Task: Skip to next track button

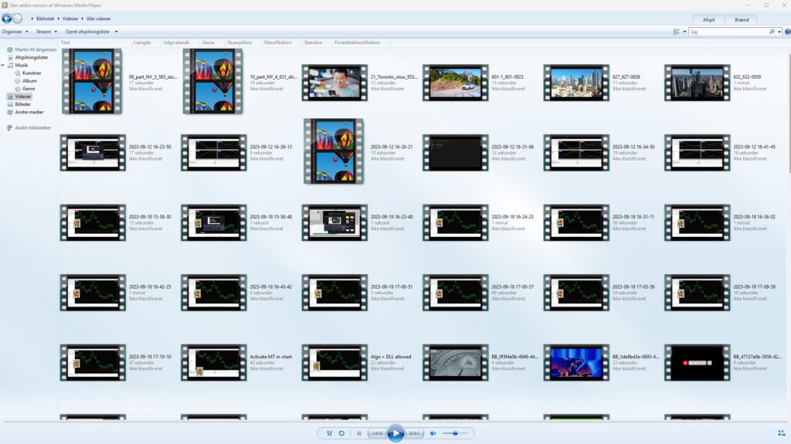Action: click(x=414, y=433)
